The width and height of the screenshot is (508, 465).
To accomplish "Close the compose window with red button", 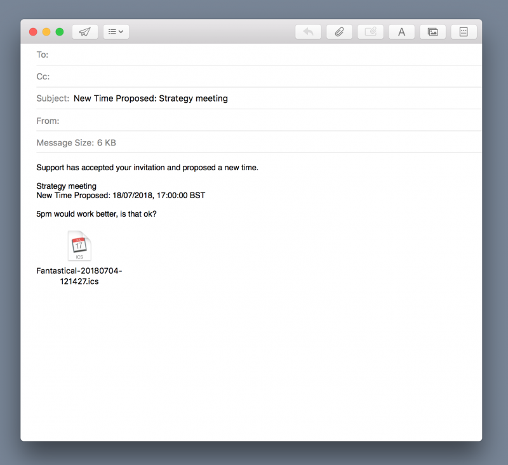I will coord(33,32).
